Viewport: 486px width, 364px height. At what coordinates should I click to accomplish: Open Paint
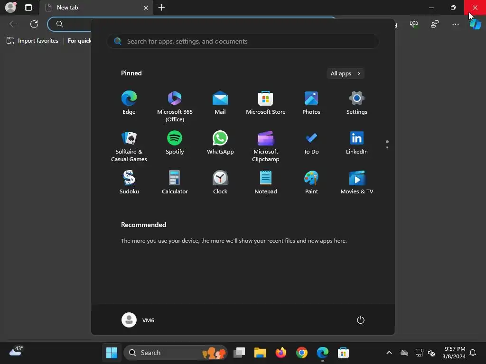[311, 182]
